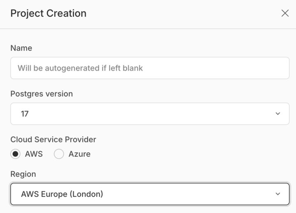This screenshot has height=213, width=296.
Task: Click the Cloud Service Provider label
Action: tap(53, 140)
